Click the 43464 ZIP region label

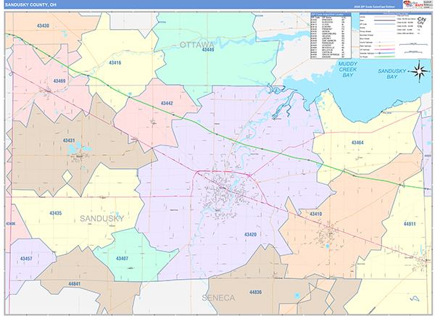(357, 143)
